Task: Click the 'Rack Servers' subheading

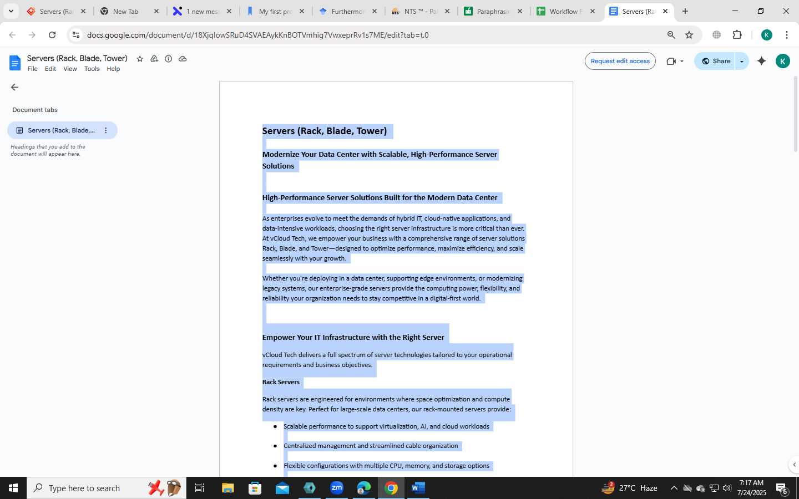Action: point(281,382)
